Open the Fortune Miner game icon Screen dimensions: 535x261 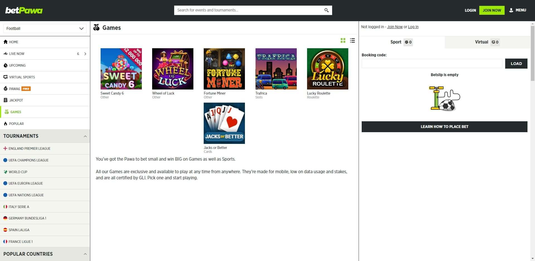pyautogui.click(x=224, y=69)
